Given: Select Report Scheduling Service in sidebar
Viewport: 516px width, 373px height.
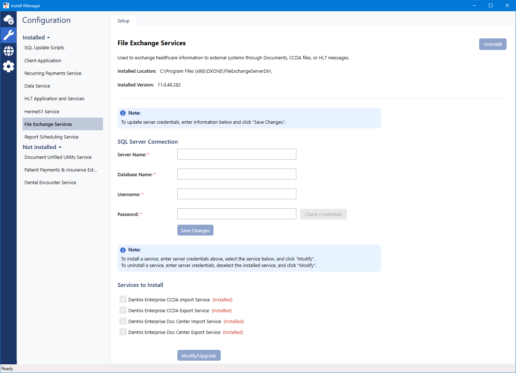Looking at the screenshot, I should point(51,137).
